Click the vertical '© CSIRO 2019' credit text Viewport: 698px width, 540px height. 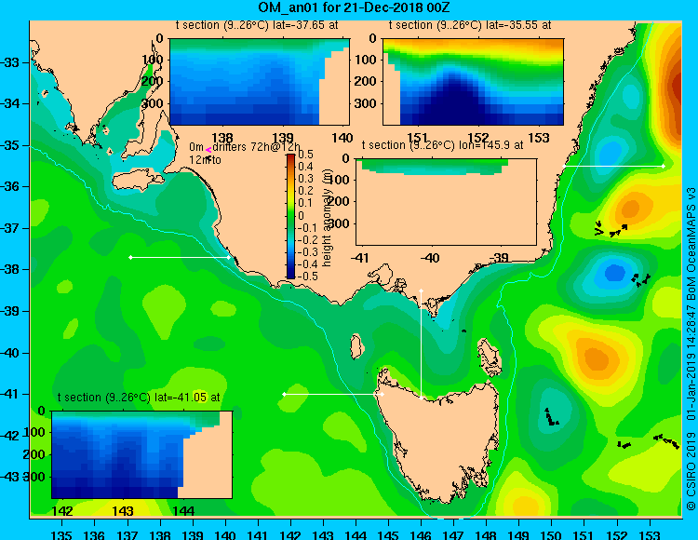click(691, 473)
